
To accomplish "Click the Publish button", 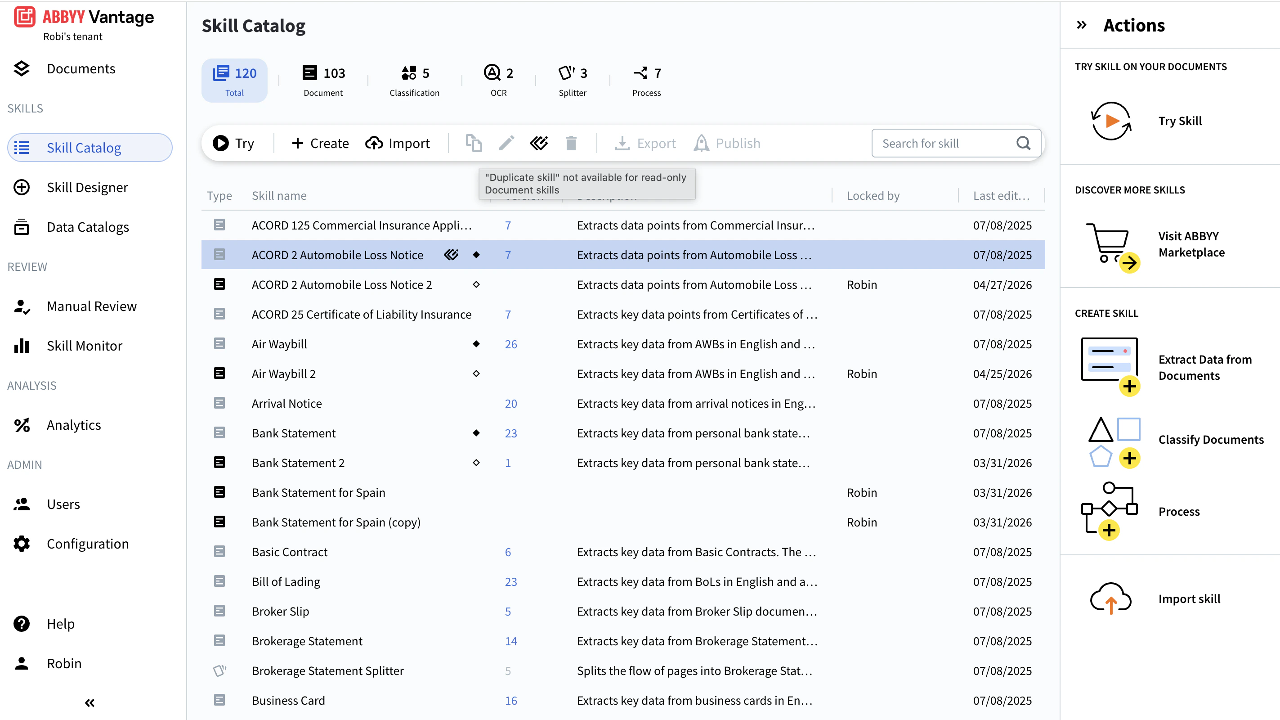I will (x=727, y=143).
